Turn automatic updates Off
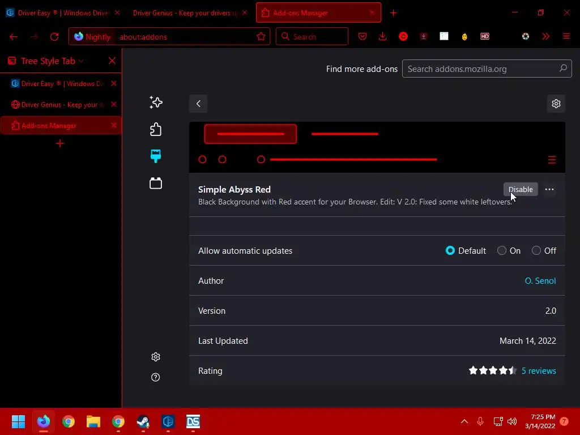Viewport: 580px width, 435px height. coord(536,251)
